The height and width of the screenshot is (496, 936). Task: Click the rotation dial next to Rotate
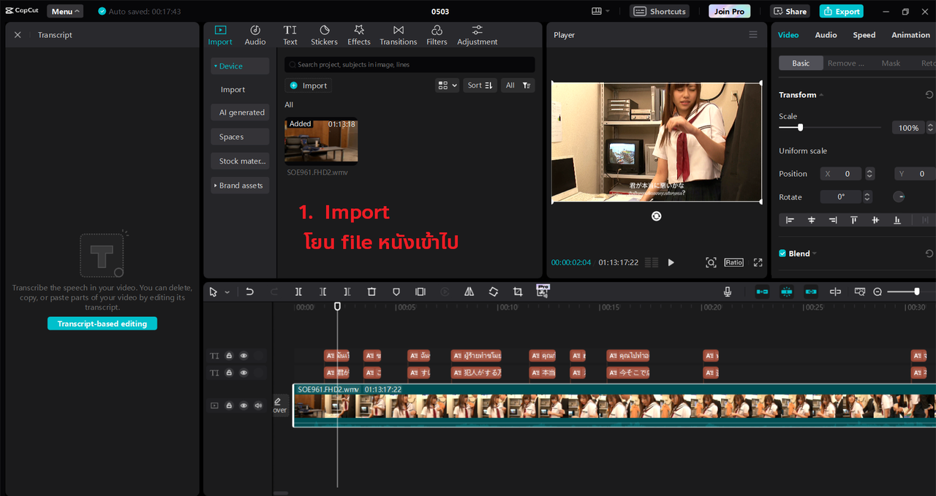(x=899, y=197)
